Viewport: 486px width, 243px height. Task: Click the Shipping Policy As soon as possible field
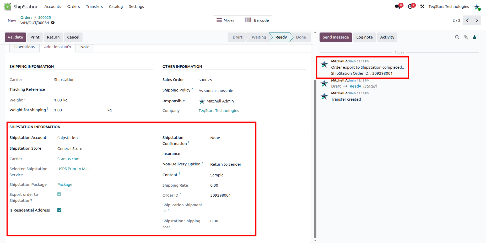(x=216, y=91)
